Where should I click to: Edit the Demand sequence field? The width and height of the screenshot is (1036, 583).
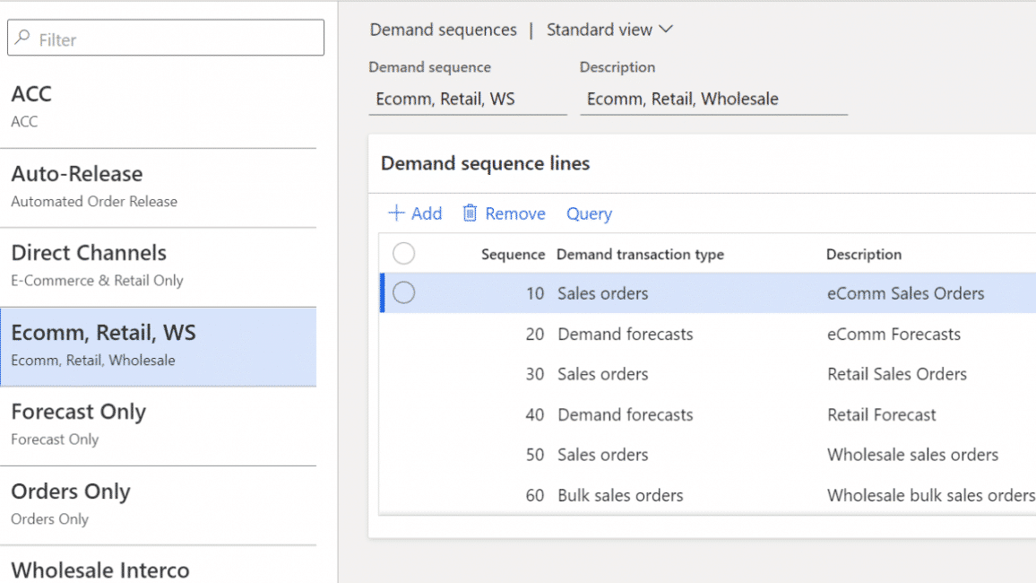468,100
